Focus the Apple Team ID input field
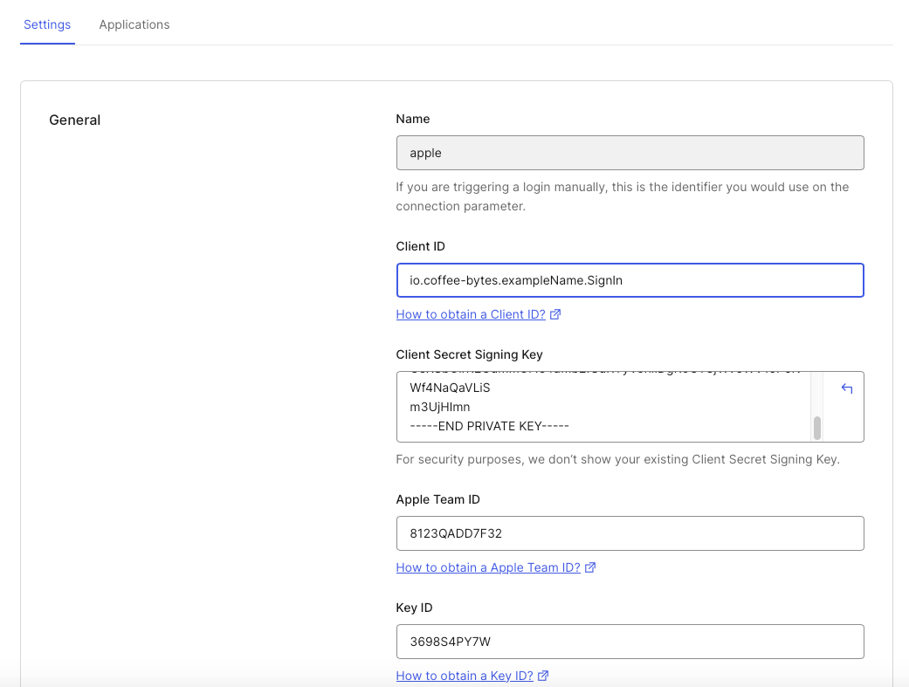Image resolution: width=909 pixels, height=687 pixels. [x=630, y=533]
